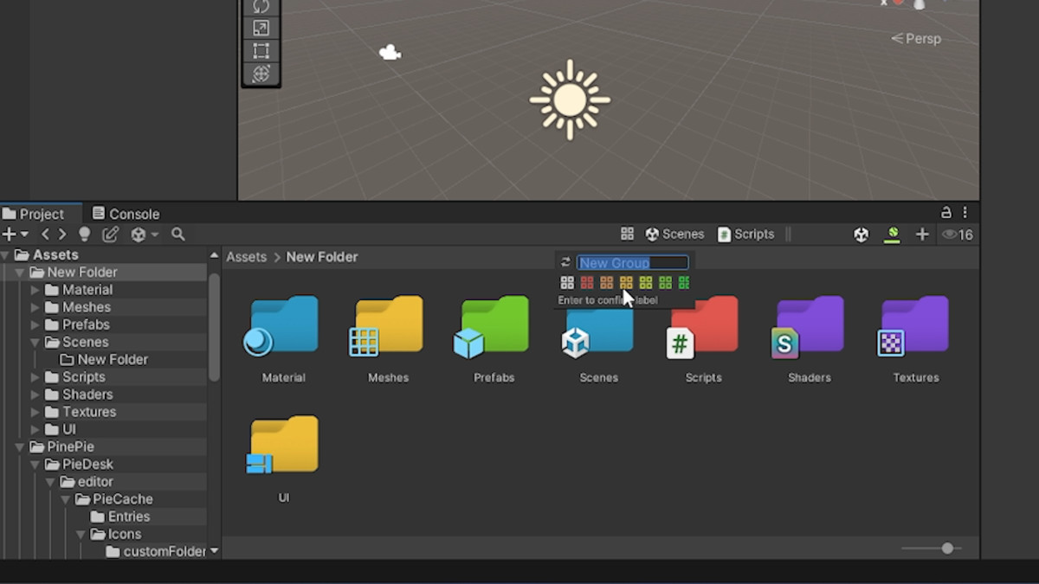Image resolution: width=1039 pixels, height=584 pixels.
Task: Click the Unity logo icon in the top-right toolbar
Action: coord(861,234)
